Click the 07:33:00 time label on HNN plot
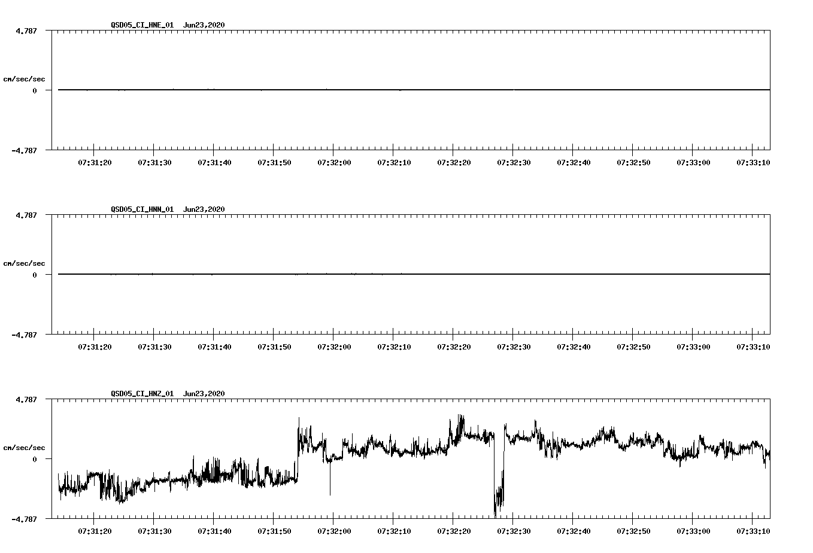Screen dimensions: 813x553 click(x=693, y=347)
